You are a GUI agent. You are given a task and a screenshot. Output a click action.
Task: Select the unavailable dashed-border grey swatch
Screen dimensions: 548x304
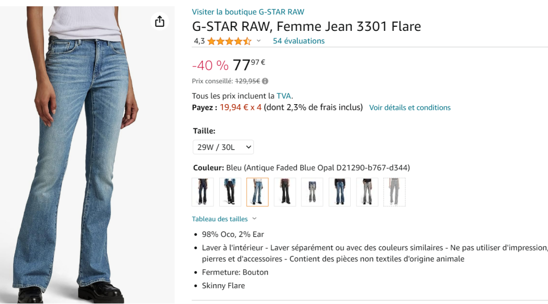(x=394, y=192)
